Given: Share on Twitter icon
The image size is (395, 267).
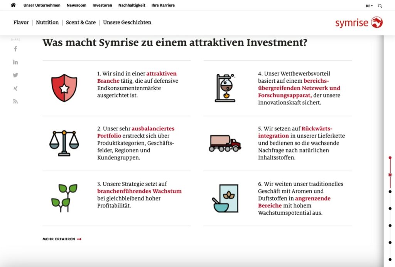Looking at the screenshot, I should click(x=15, y=75).
